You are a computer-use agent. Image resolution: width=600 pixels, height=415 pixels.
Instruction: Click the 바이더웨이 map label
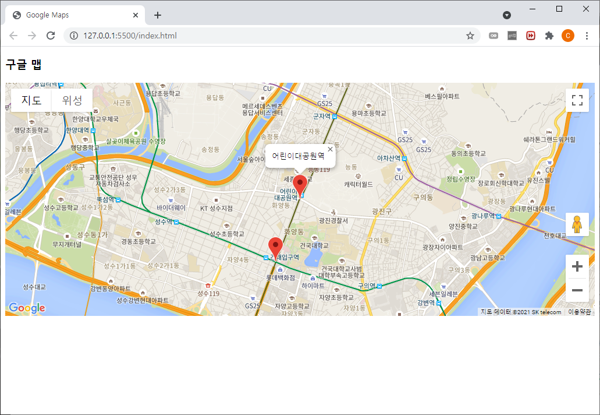[x=171, y=207]
